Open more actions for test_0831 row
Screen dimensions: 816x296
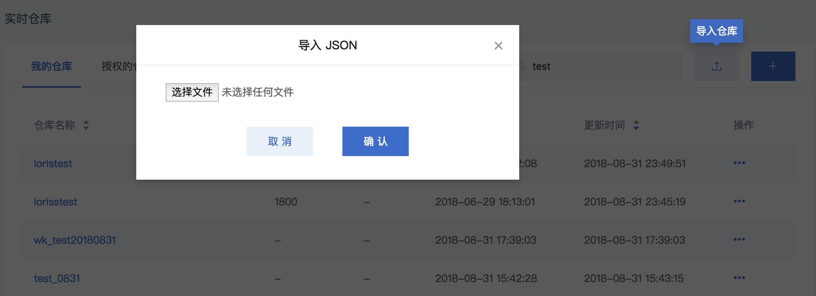[x=739, y=278]
